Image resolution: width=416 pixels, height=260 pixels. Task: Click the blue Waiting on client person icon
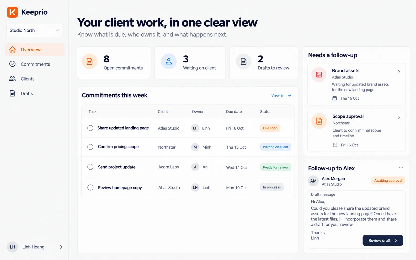(169, 61)
